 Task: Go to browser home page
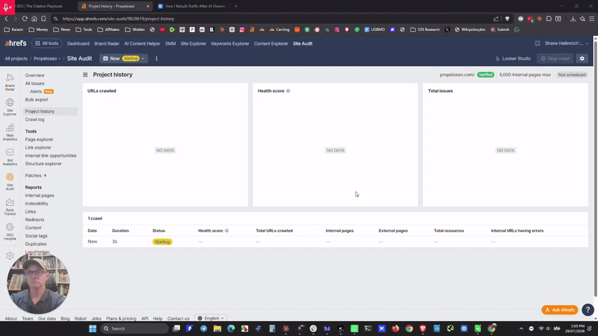34,19
